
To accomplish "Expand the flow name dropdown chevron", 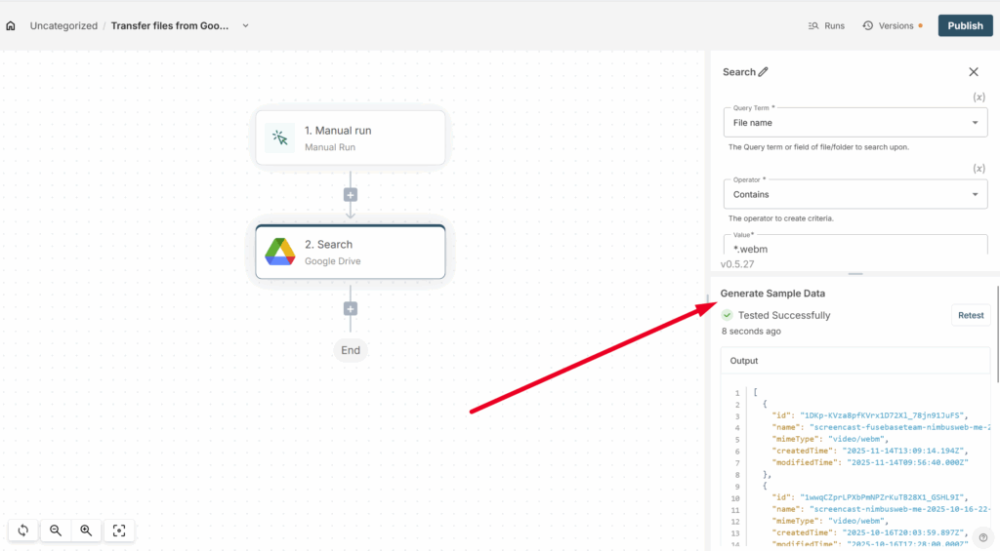I will [x=245, y=25].
